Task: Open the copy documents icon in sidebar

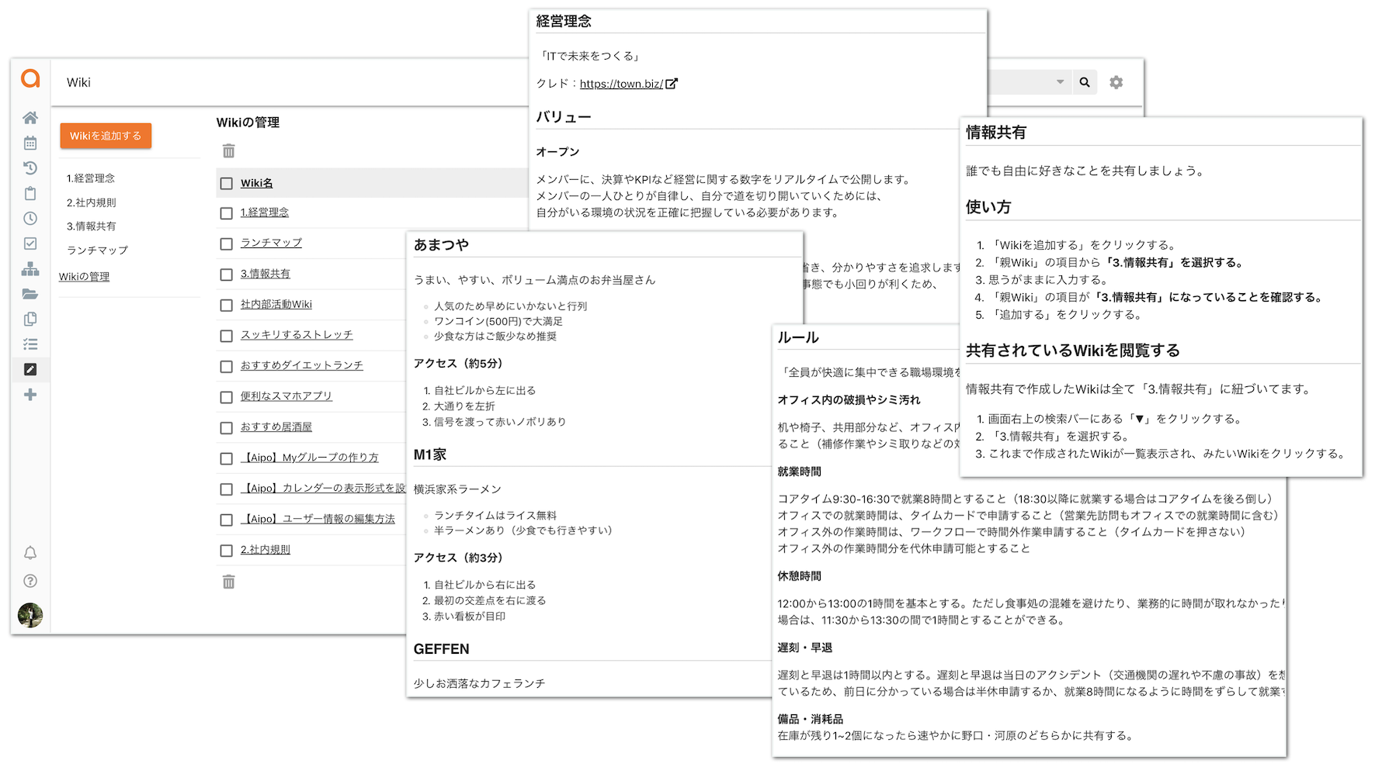Action: coord(30,319)
